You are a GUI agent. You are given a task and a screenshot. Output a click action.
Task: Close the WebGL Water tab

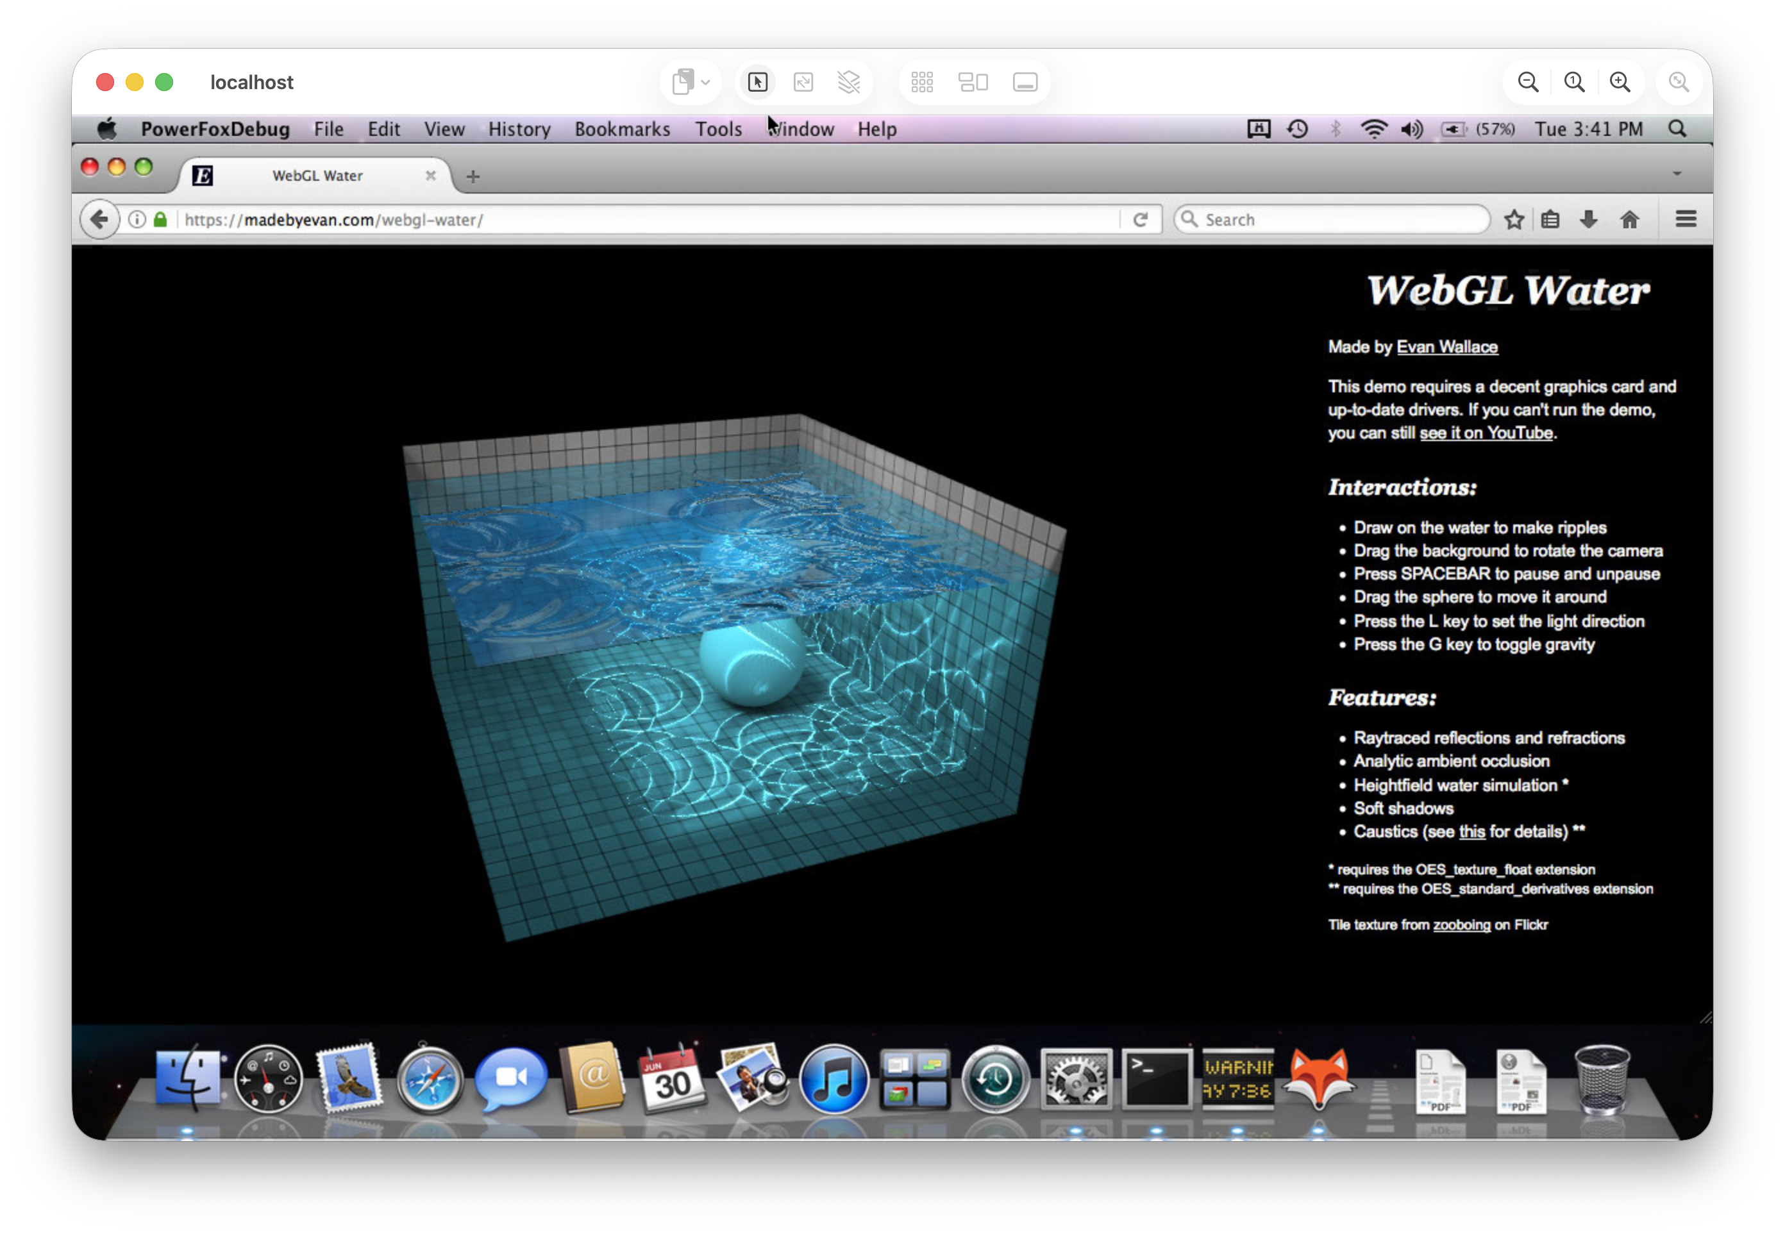point(431,176)
